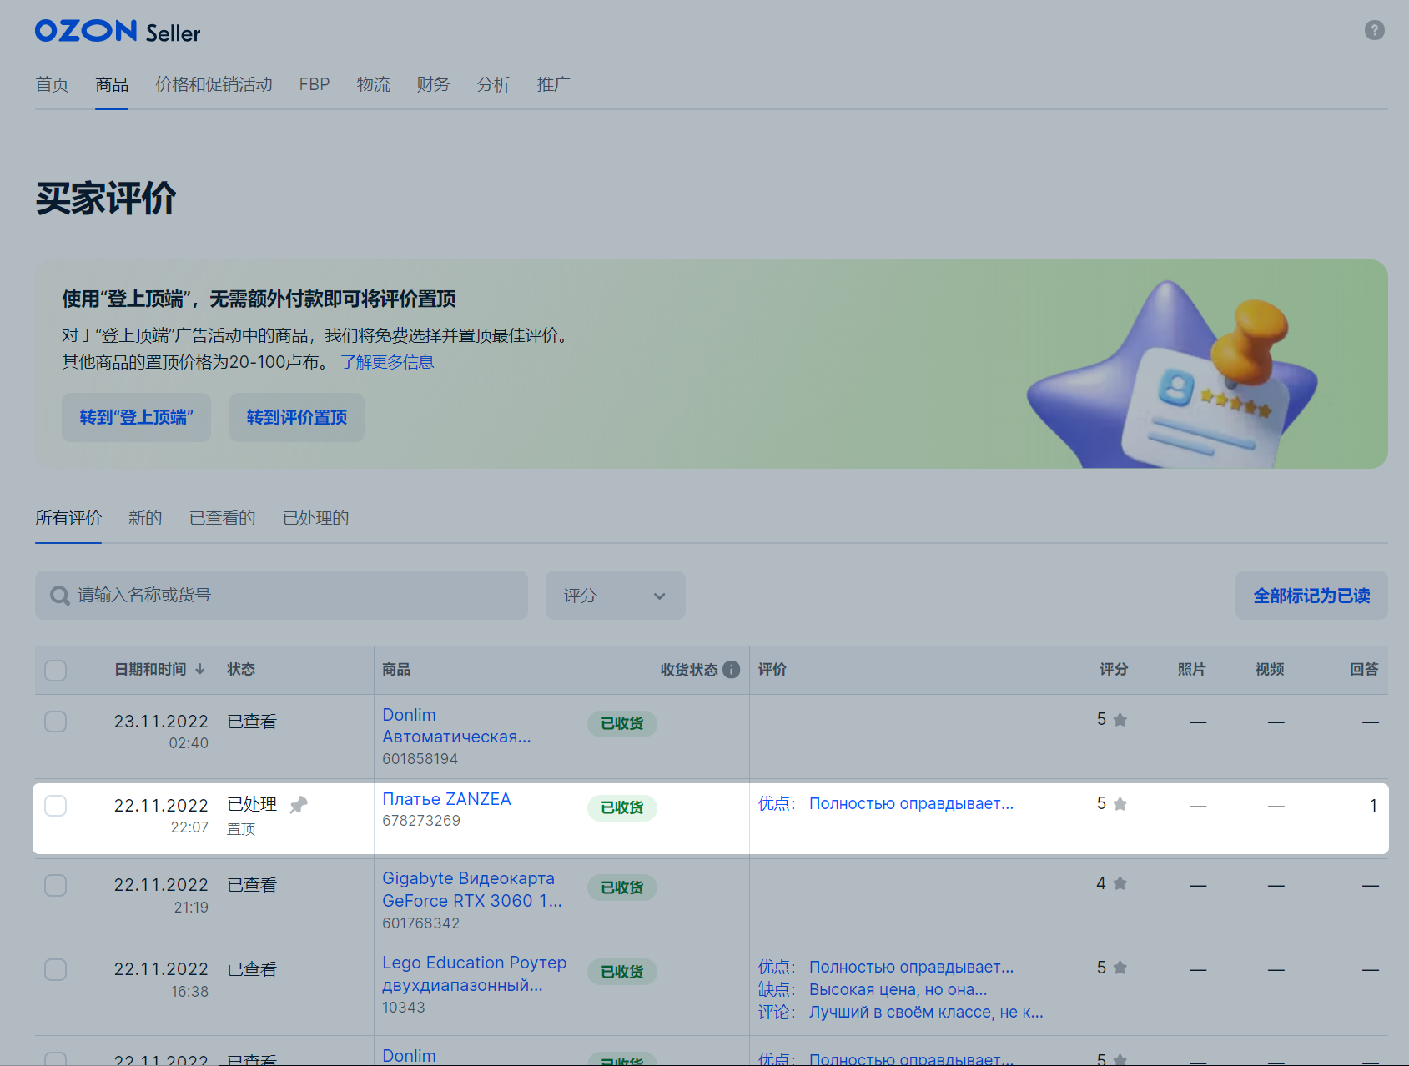Click the star icon in Donlim Автоматическая row
Screen dimensions: 1409x1066
click(1120, 720)
